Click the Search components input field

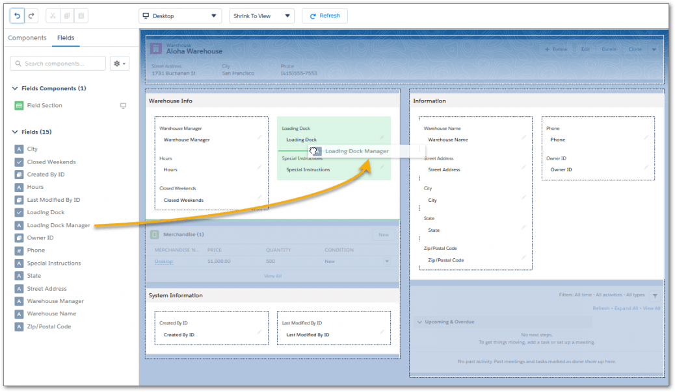58,63
